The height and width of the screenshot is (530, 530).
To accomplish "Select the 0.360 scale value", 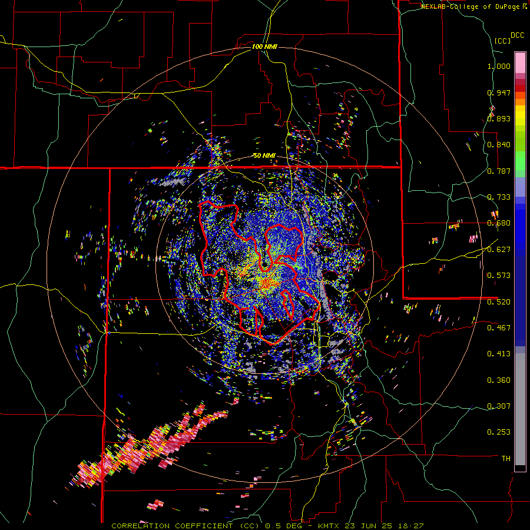I will pyautogui.click(x=499, y=380).
